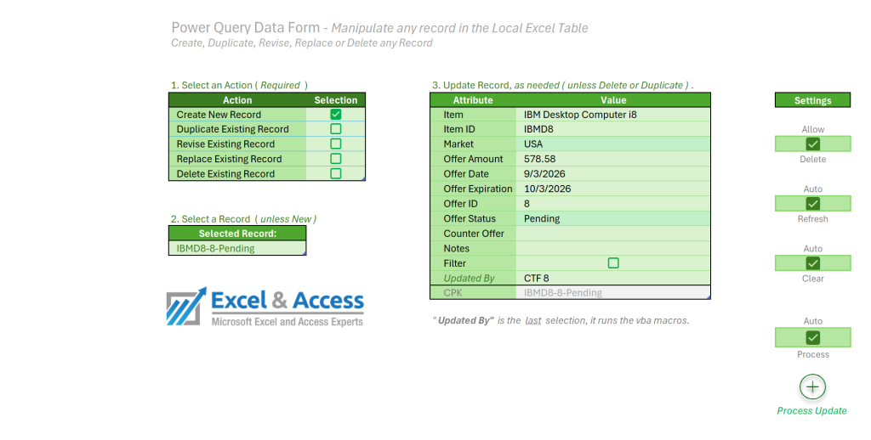Check the Revise Existing Record checkbox
The image size is (871, 440).
coord(335,144)
